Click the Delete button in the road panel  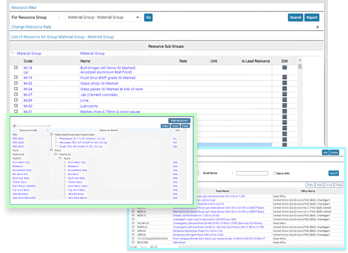tap(334, 152)
